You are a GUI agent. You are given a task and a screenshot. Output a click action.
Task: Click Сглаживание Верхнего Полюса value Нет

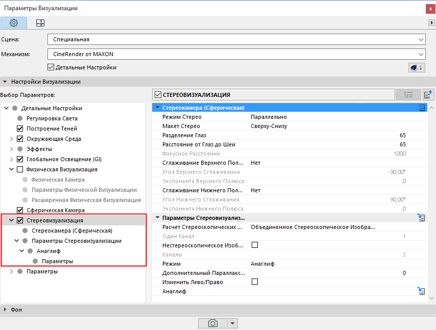coord(255,163)
